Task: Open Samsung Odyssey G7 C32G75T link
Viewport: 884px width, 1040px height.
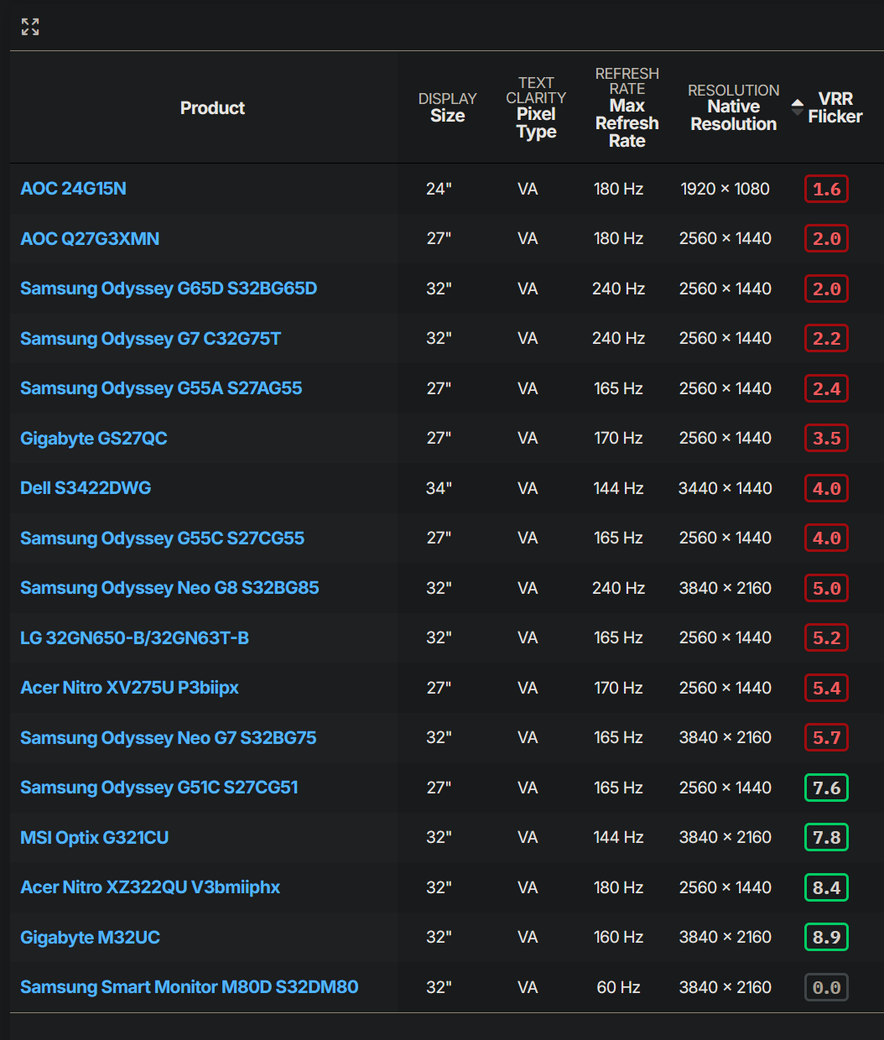Action: pos(151,339)
